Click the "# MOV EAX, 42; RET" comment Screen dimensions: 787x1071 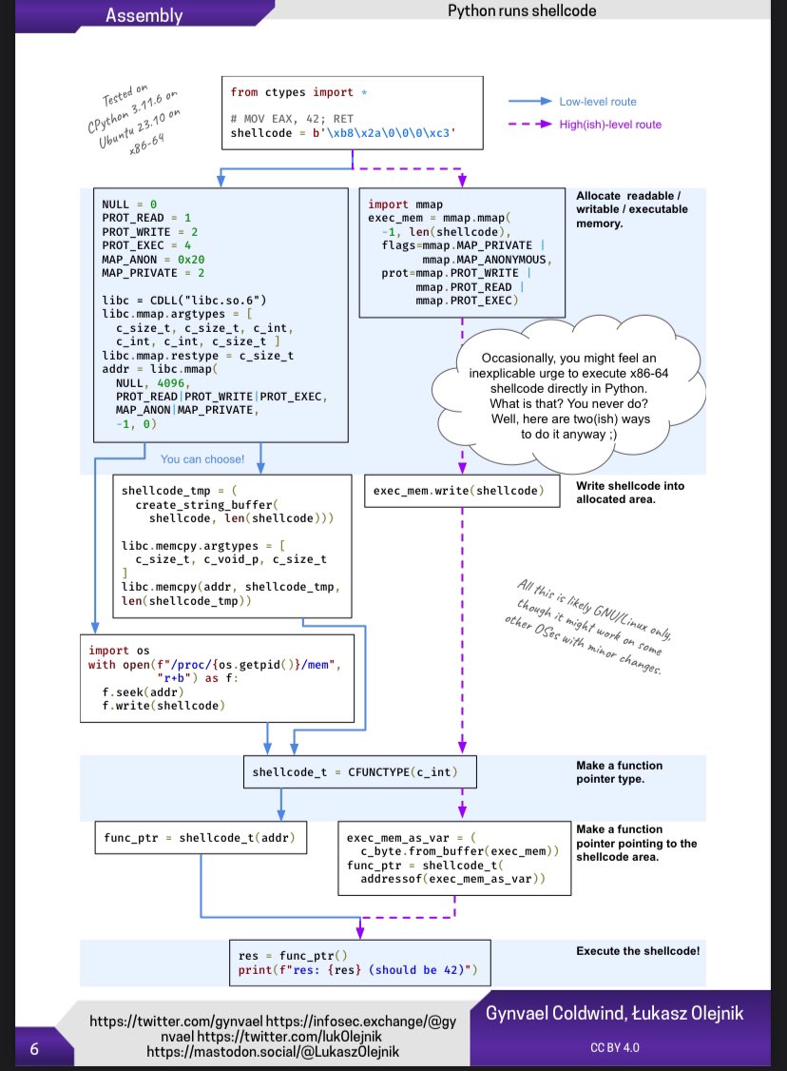tap(292, 119)
